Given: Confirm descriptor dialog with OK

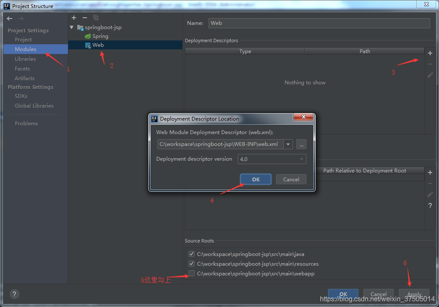Looking at the screenshot, I should (x=256, y=179).
